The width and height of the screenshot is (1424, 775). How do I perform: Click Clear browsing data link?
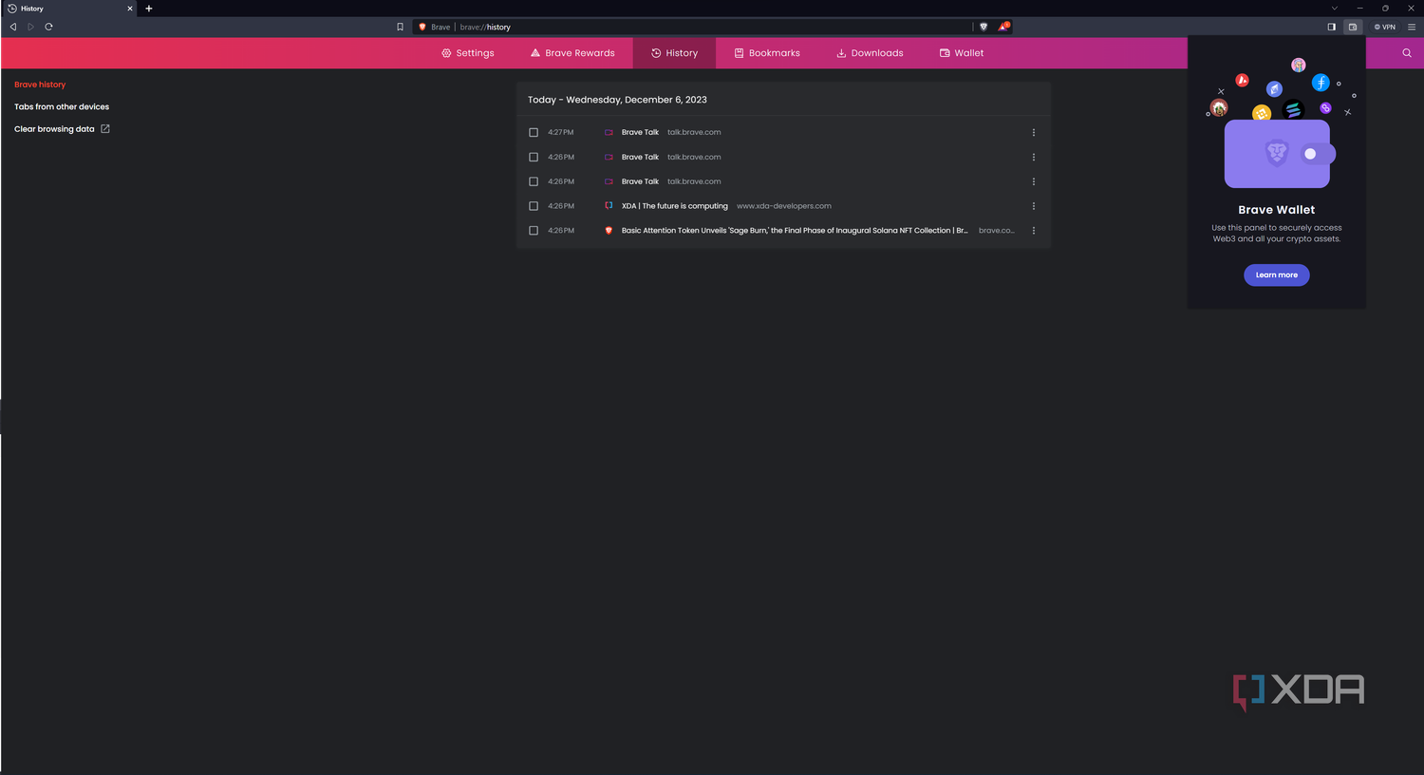pyautogui.click(x=62, y=129)
